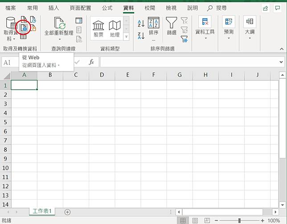Open the Insert (插入) ribbon tab
Screen dimensions: 287x224
coord(53,8)
